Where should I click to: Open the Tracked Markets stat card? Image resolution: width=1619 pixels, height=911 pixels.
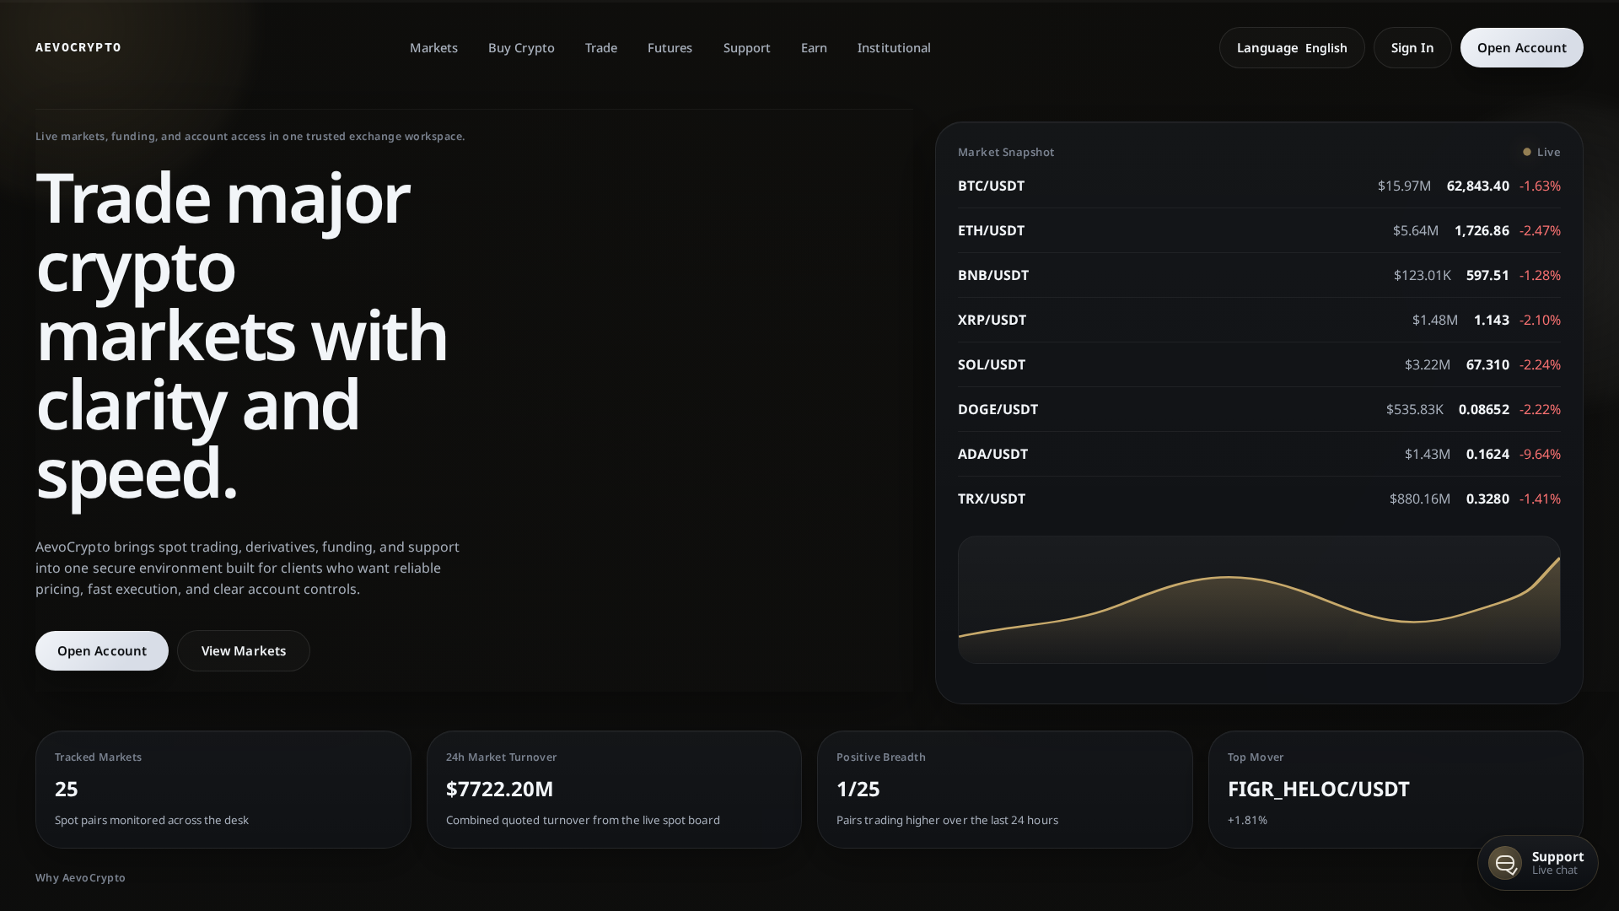coord(223,790)
